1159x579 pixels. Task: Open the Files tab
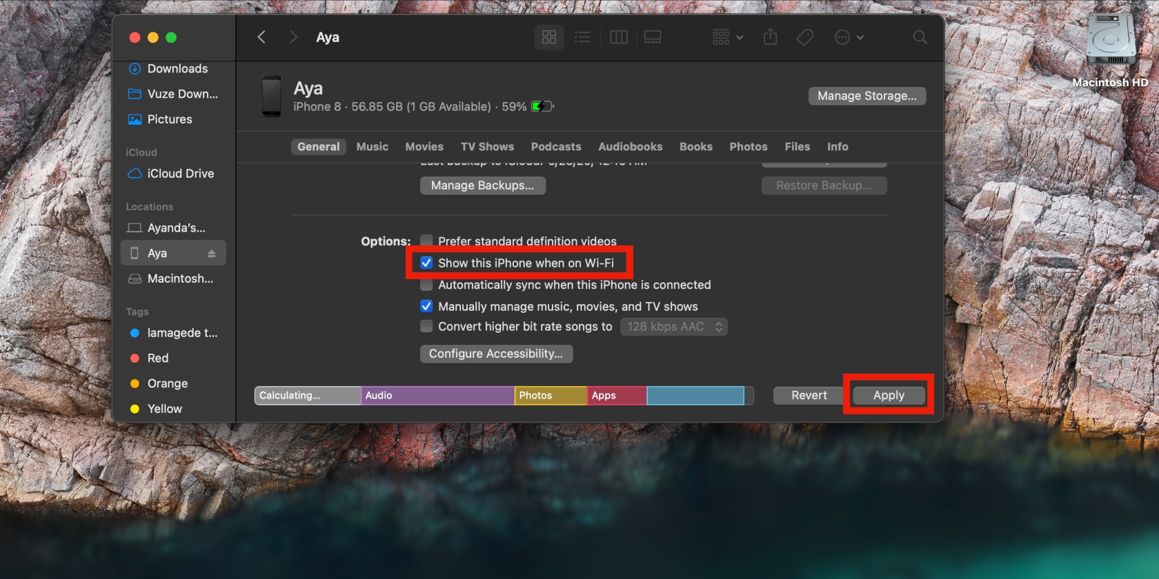coord(798,147)
